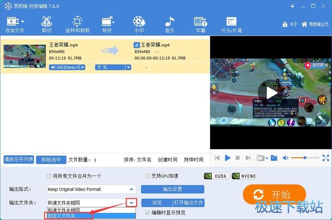
Task: Go to 易剪辑主页 home page
Action: pos(315,24)
